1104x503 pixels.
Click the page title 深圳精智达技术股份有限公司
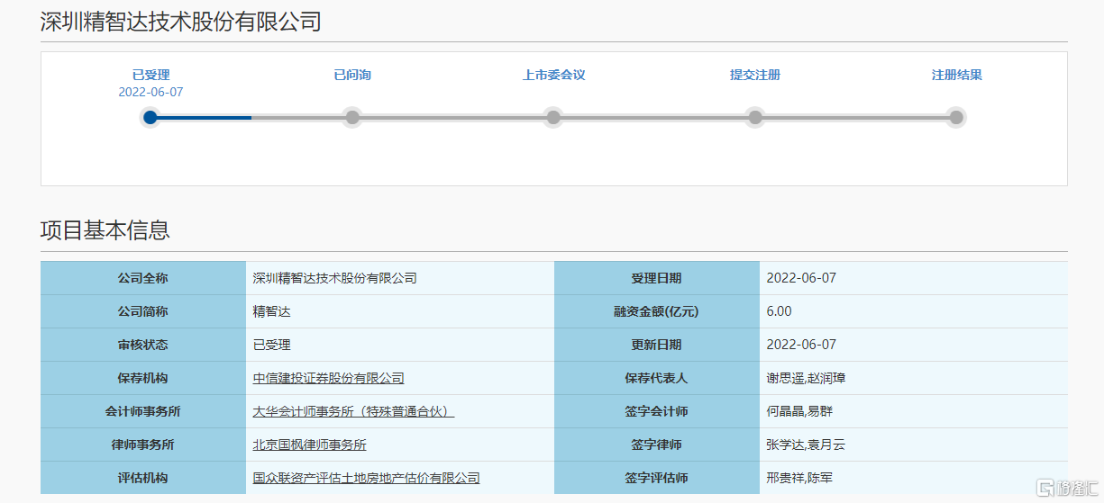point(181,22)
